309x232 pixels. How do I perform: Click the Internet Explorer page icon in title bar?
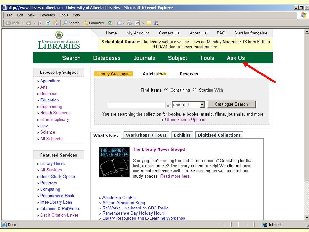click(x=4, y=8)
